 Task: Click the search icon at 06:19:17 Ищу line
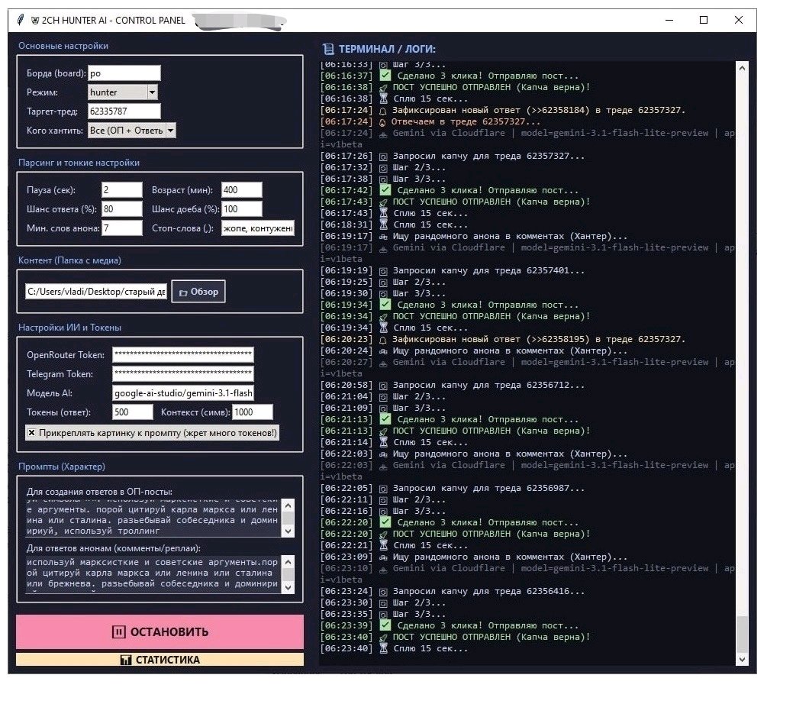click(x=383, y=237)
